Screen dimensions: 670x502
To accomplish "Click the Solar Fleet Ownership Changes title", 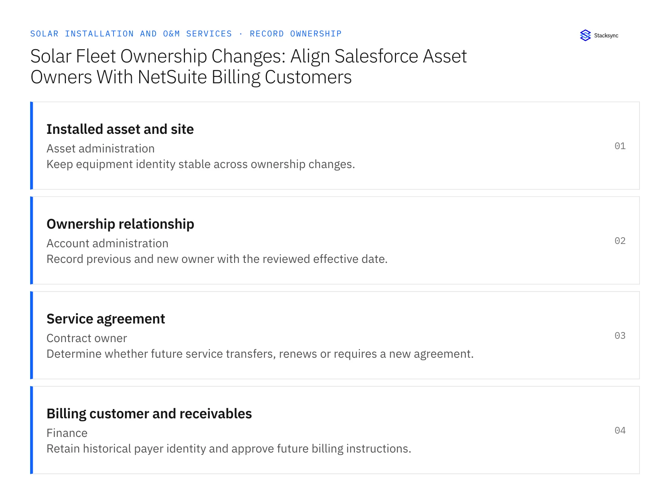I will 248,67.
